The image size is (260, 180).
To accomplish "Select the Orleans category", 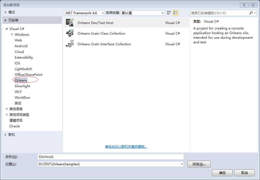I will [x=21, y=80].
